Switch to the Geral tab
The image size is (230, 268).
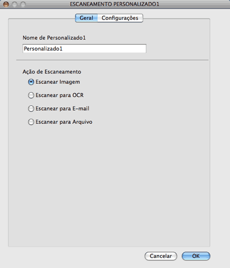click(86, 18)
